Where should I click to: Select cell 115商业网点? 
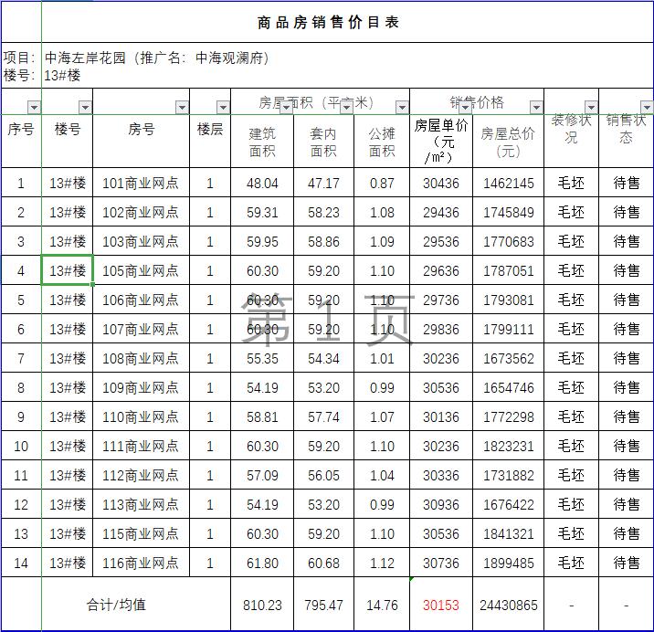pos(141,533)
